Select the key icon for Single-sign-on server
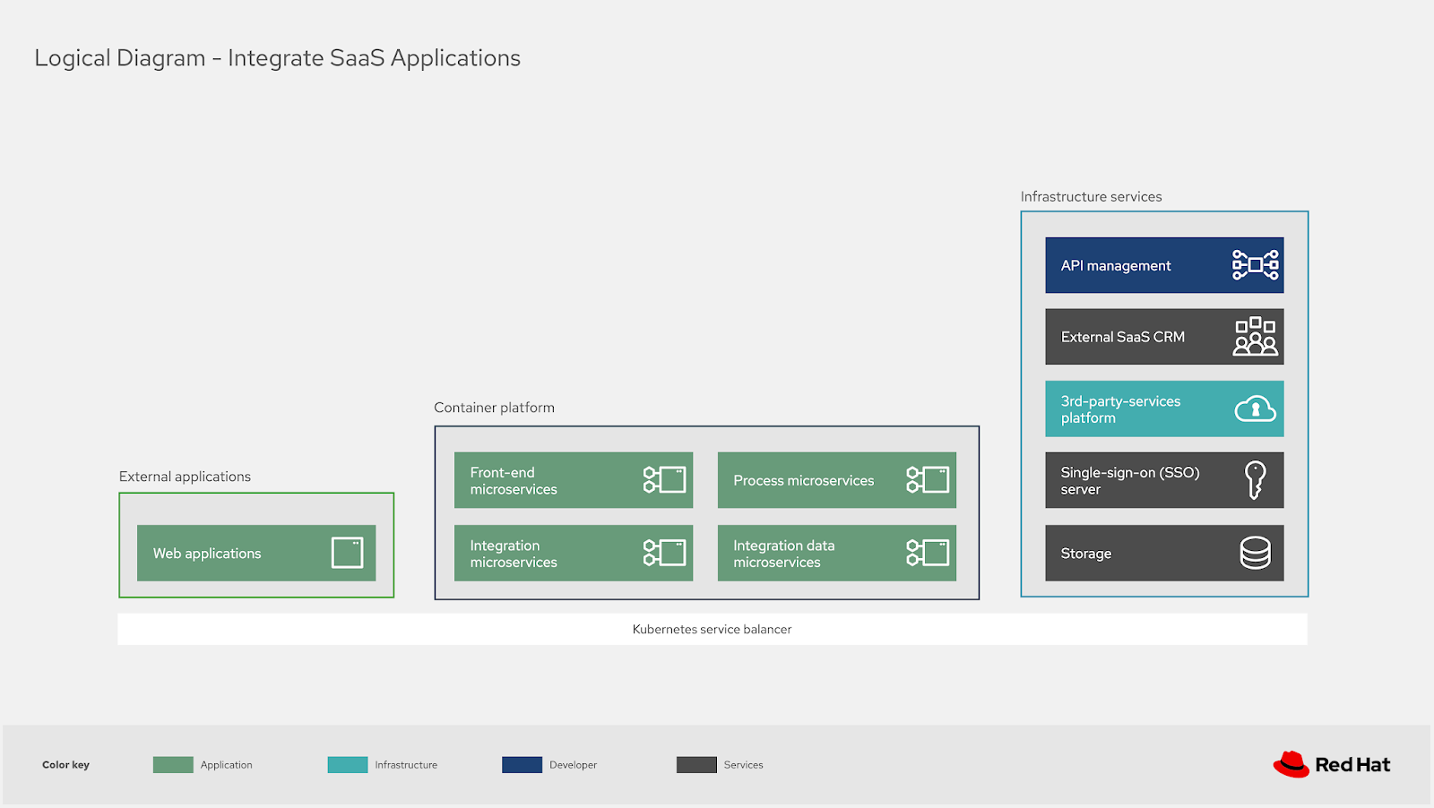This screenshot has height=808, width=1434. (1254, 479)
